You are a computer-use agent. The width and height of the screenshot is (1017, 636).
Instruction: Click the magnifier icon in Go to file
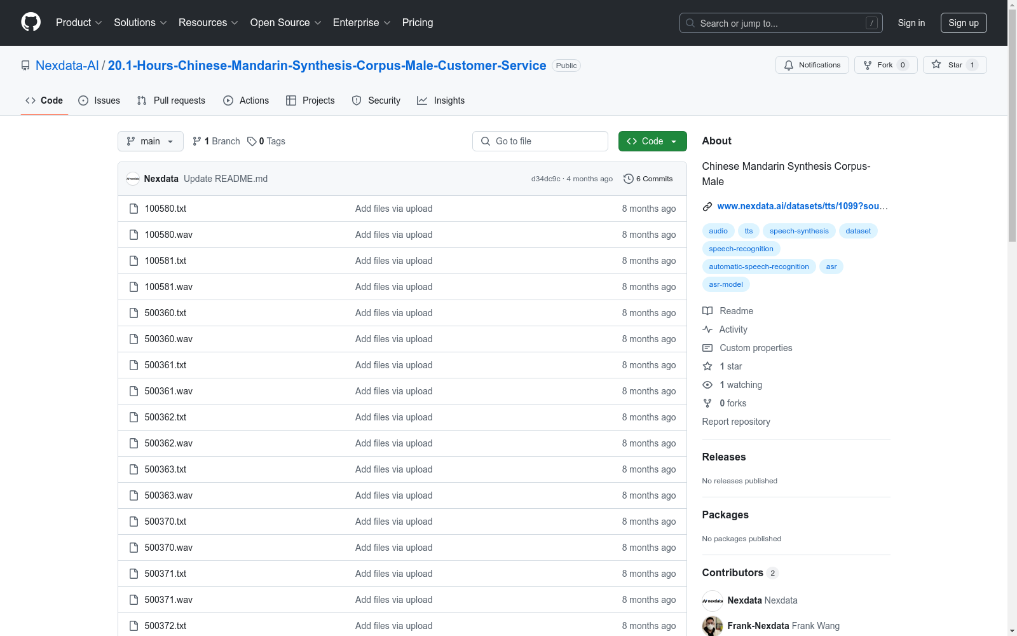pyautogui.click(x=486, y=141)
